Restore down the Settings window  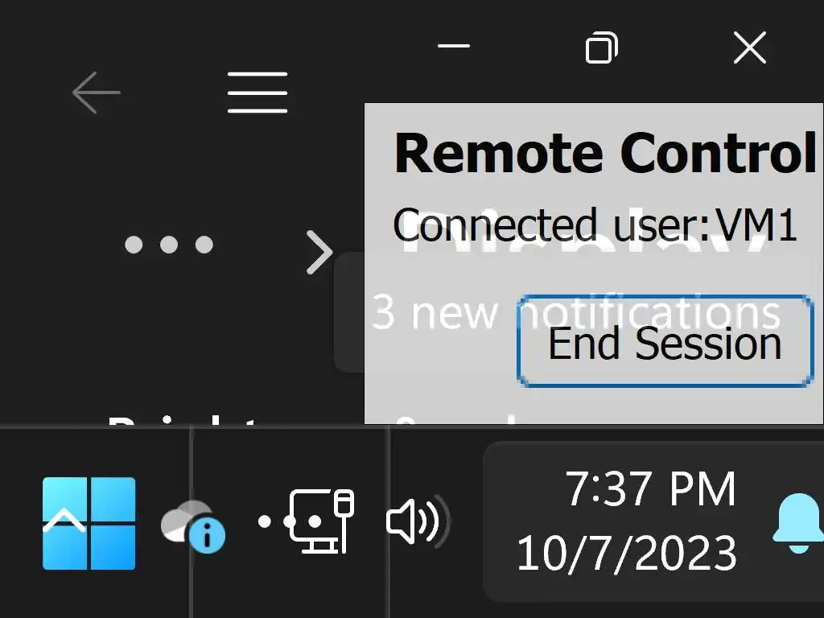pos(601,48)
